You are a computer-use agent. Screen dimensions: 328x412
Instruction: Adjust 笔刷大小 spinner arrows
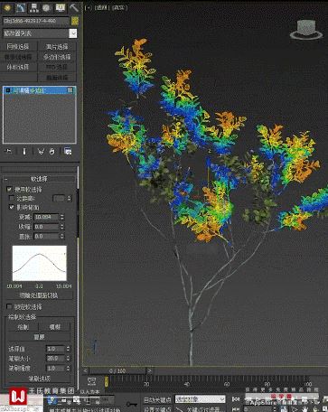(x=68, y=358)
